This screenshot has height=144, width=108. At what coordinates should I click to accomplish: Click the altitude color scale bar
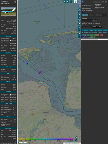tap(46, 139)
